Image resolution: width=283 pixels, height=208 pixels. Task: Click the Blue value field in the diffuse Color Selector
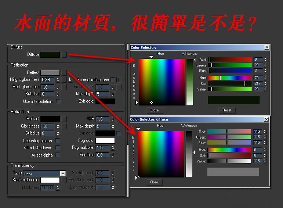[x=257, y=143]
